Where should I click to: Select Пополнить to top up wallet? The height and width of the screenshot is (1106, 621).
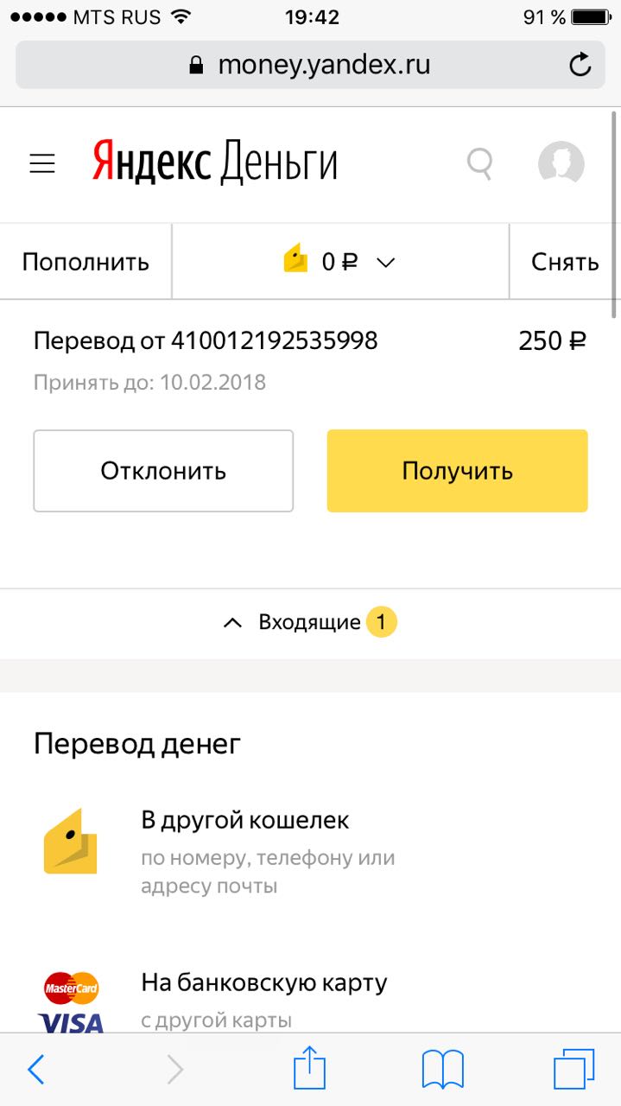point(84,260)
